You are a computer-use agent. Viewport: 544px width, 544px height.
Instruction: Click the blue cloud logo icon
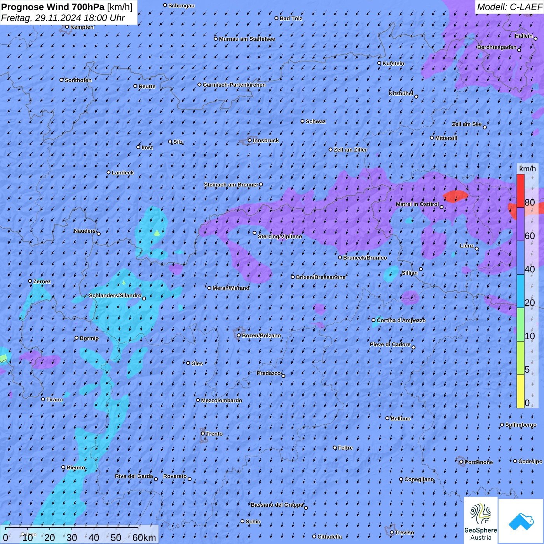click(521, 521)
